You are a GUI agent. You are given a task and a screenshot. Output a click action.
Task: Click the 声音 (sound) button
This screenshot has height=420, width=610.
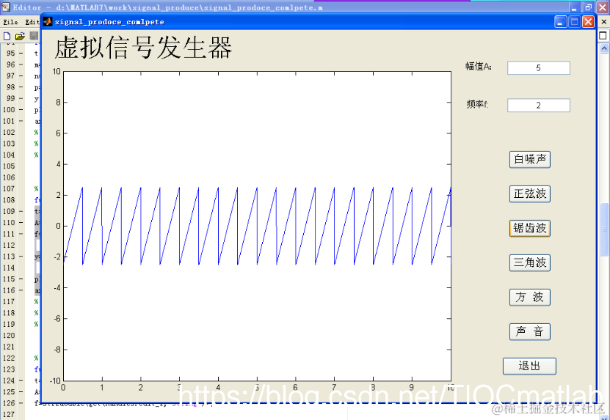(529, 331)
